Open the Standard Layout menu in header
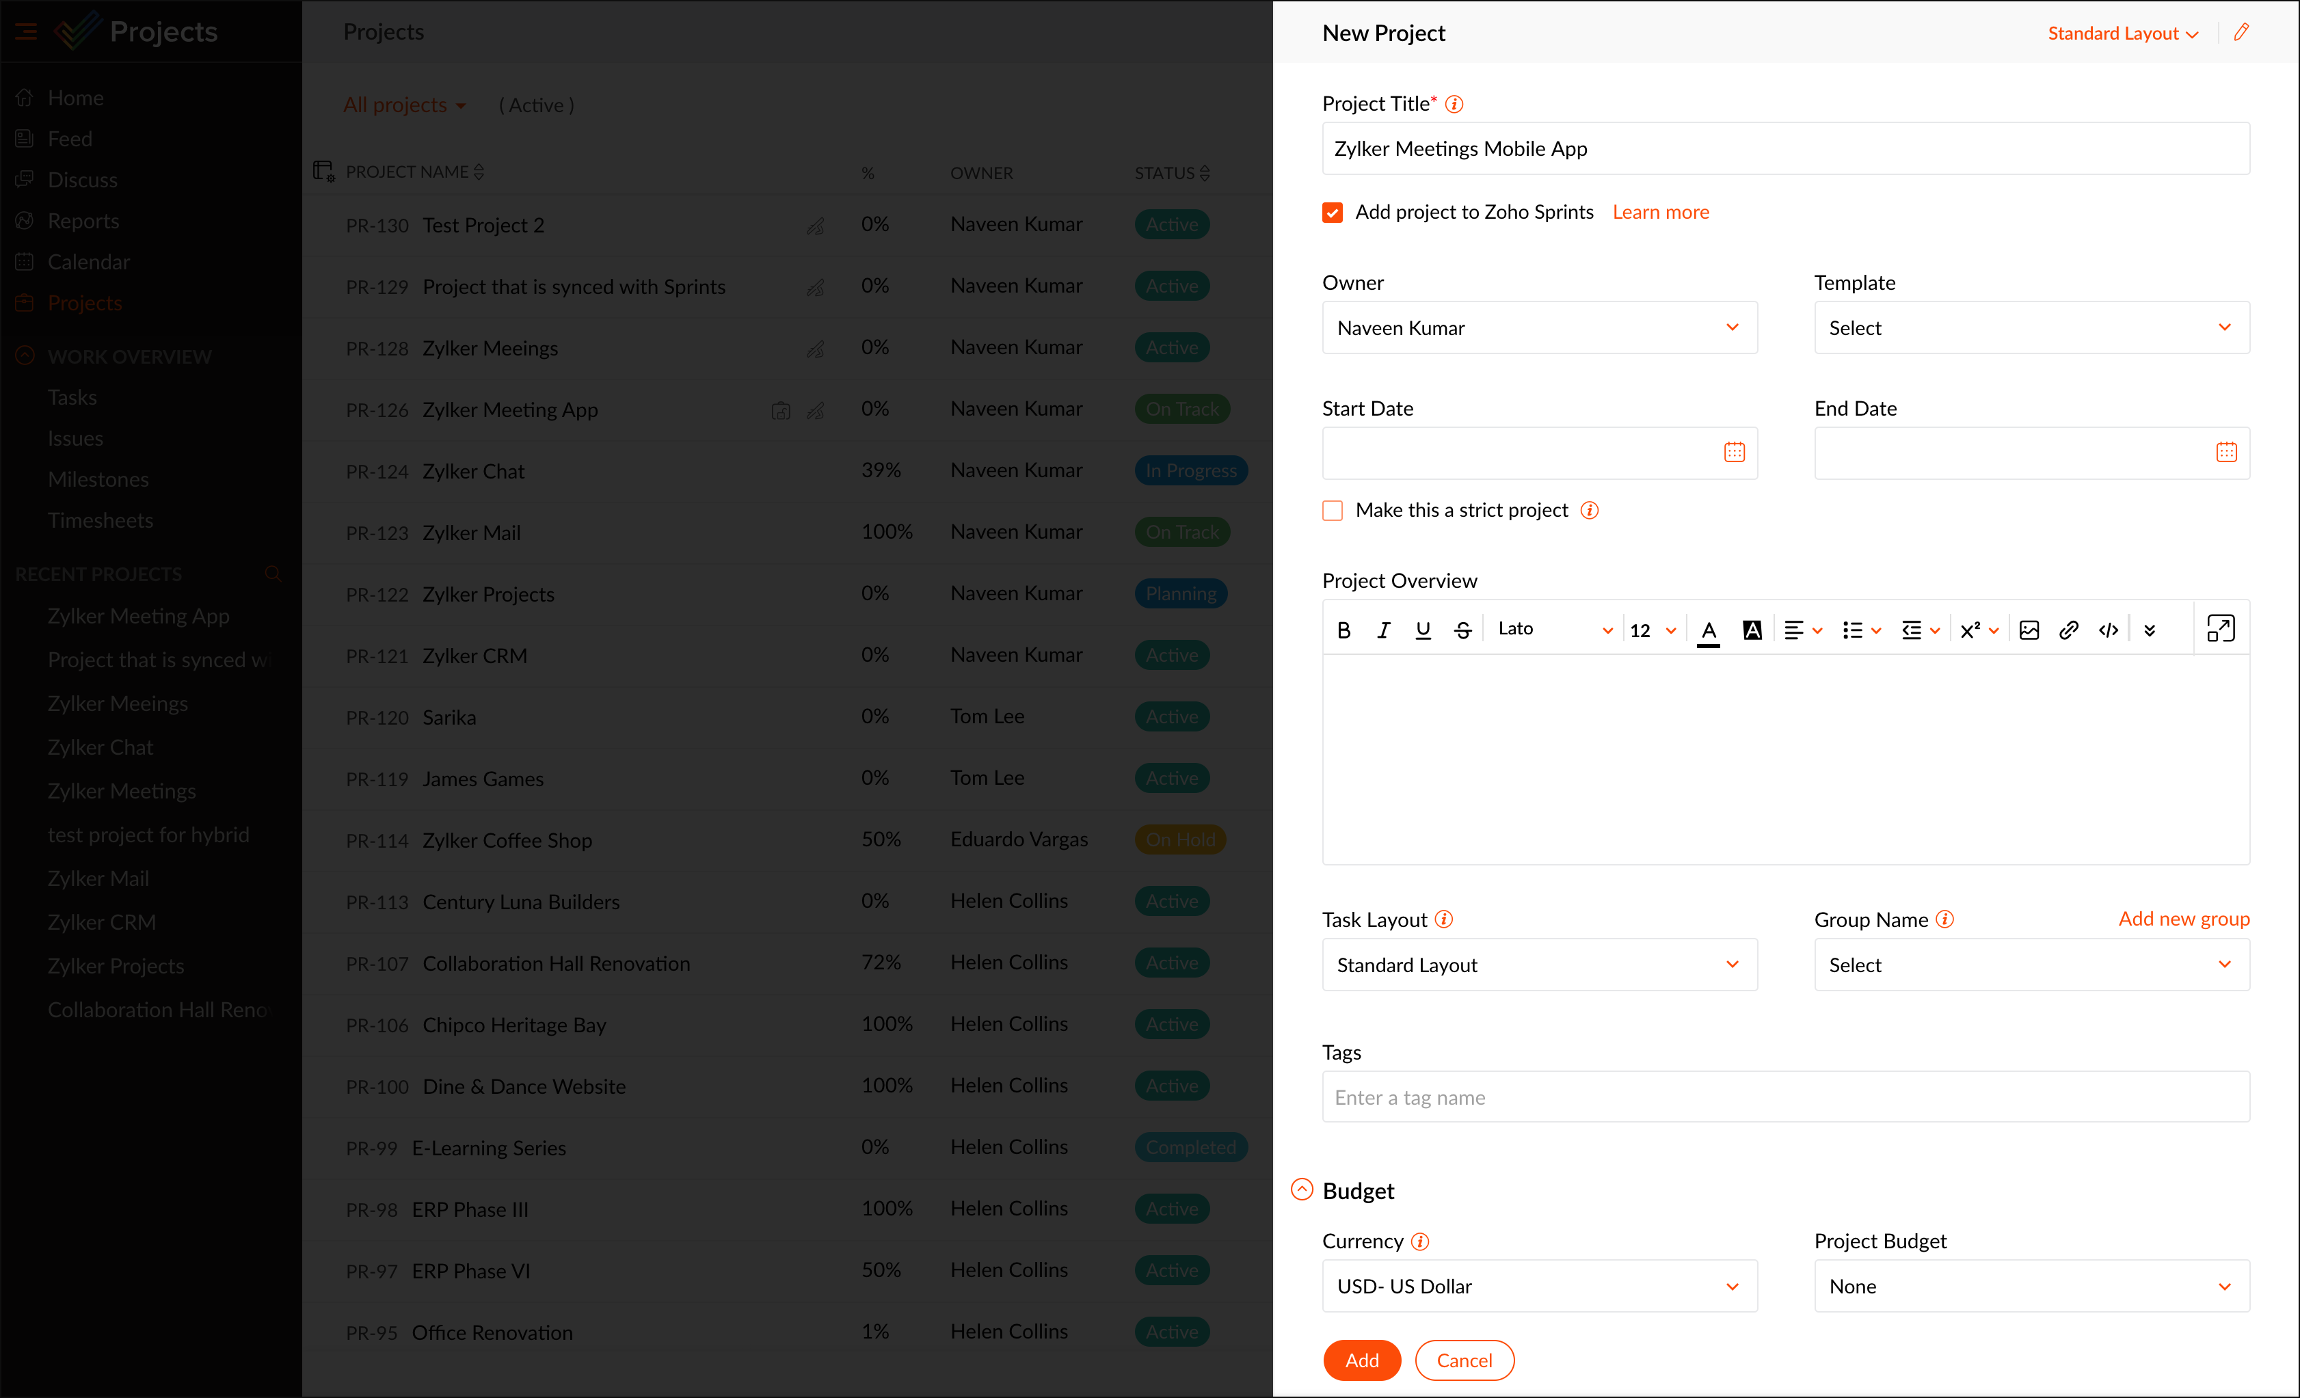 pos(2123,33)
